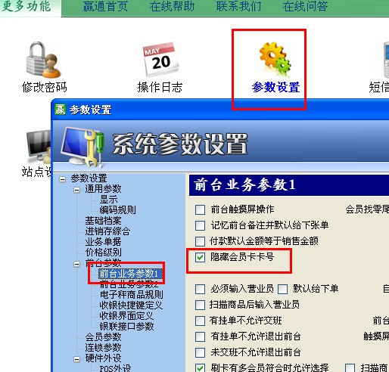Open the 在线帮助 menu item
This screenshot has width=389, height=372.
coord(172,6)
